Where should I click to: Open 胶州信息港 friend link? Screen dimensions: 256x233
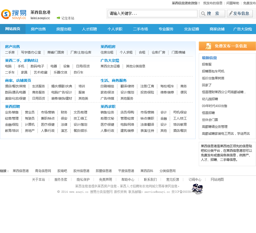[81, 171]
